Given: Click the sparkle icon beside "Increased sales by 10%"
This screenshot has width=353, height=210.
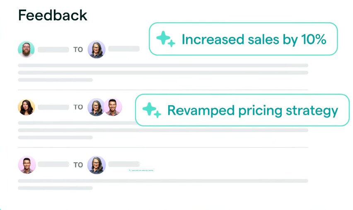Looking at the screenshot, I should click(x=165, y=39).
